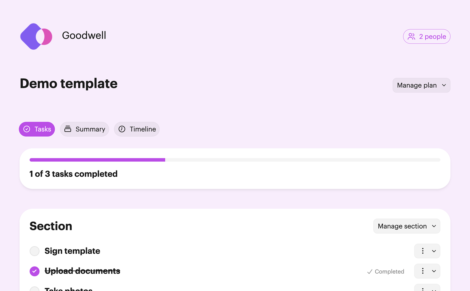470x291 pixels.
Task: Switch to the Summary tab
Action: [x=85, y=129]
